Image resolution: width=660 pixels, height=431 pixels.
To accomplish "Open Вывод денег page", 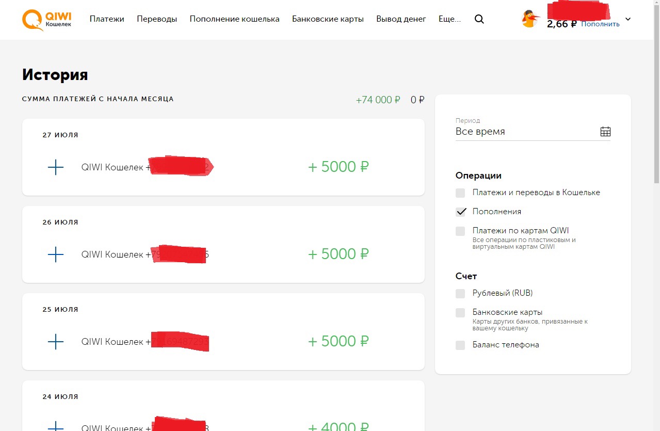I will point(401,19).
